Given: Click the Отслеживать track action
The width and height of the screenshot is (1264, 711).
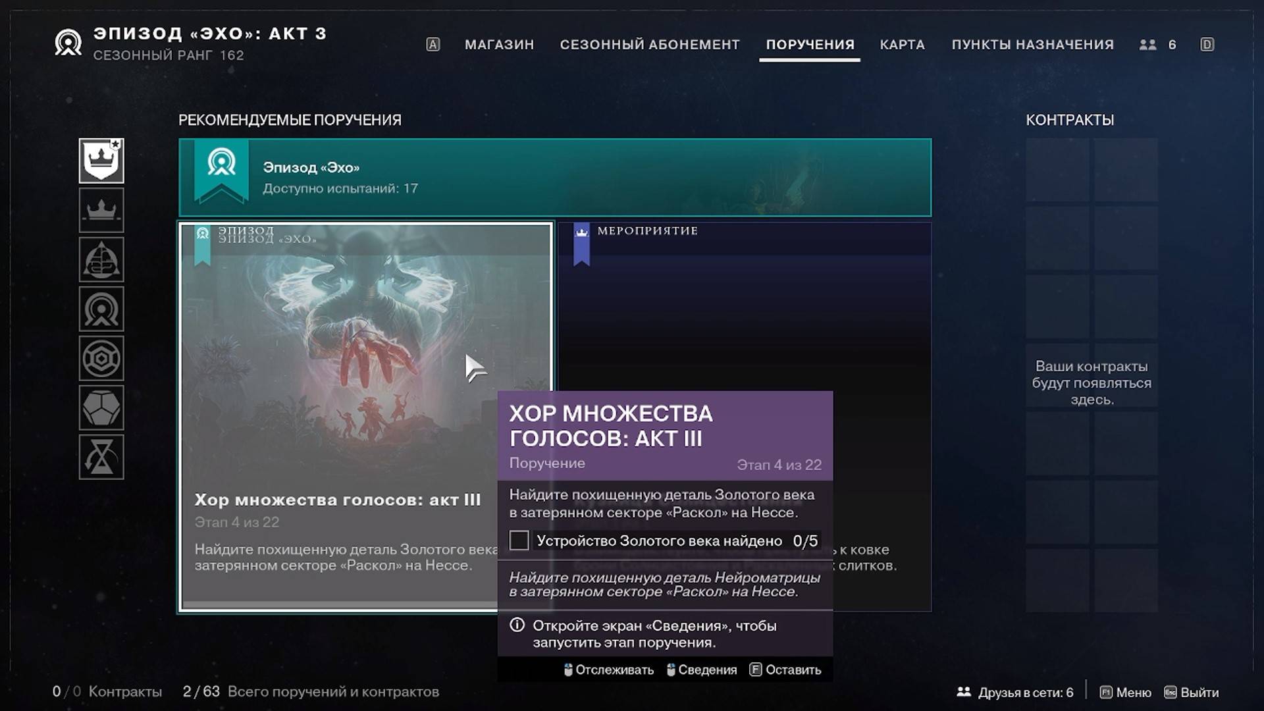Looking at the screenshot, I should (609, 670).
